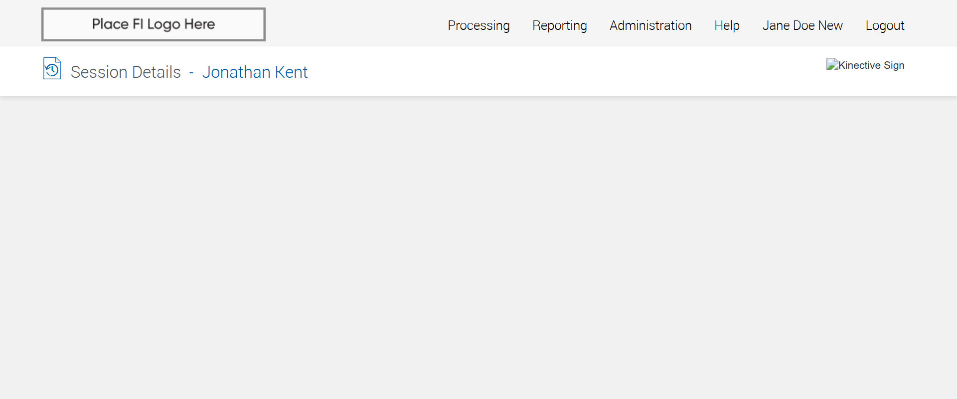Open the Administration menu

click(x=650, y=25)
